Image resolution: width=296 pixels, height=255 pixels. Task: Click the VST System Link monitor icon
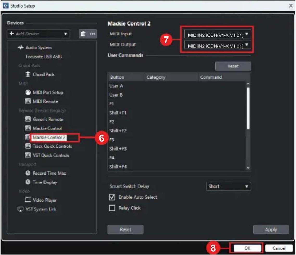(20, 209)
